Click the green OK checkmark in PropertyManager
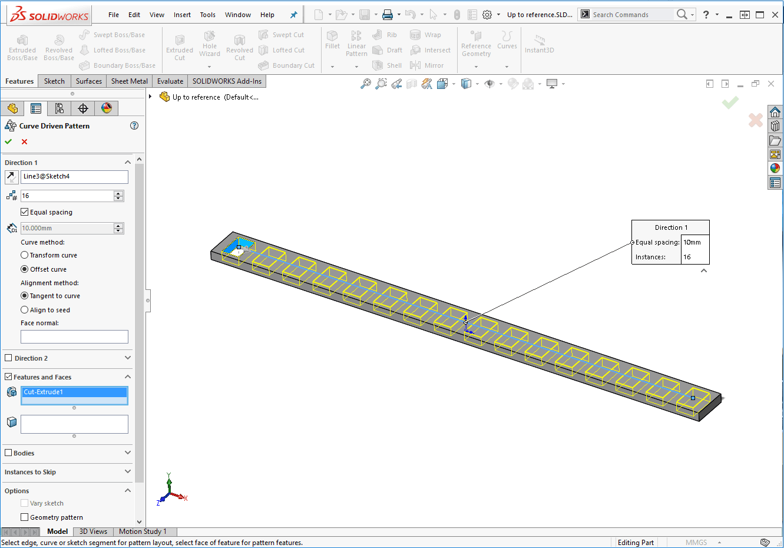Screen dimensions: 784x548 tap(8, 141)
